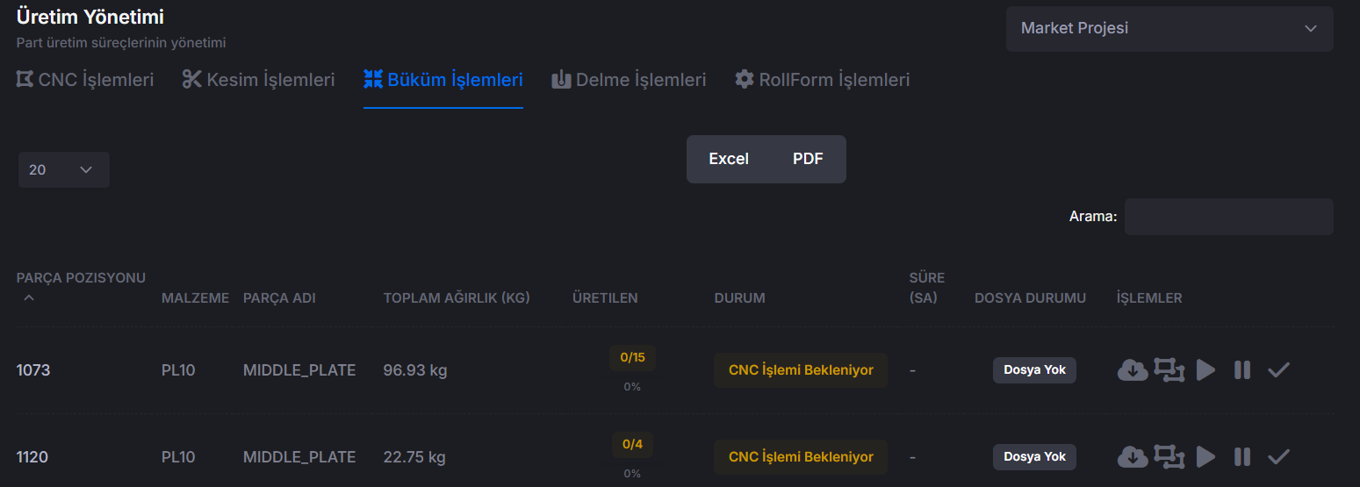
Task: Sort by the Parça Pozisyonu column header
Action: (81, 279)
